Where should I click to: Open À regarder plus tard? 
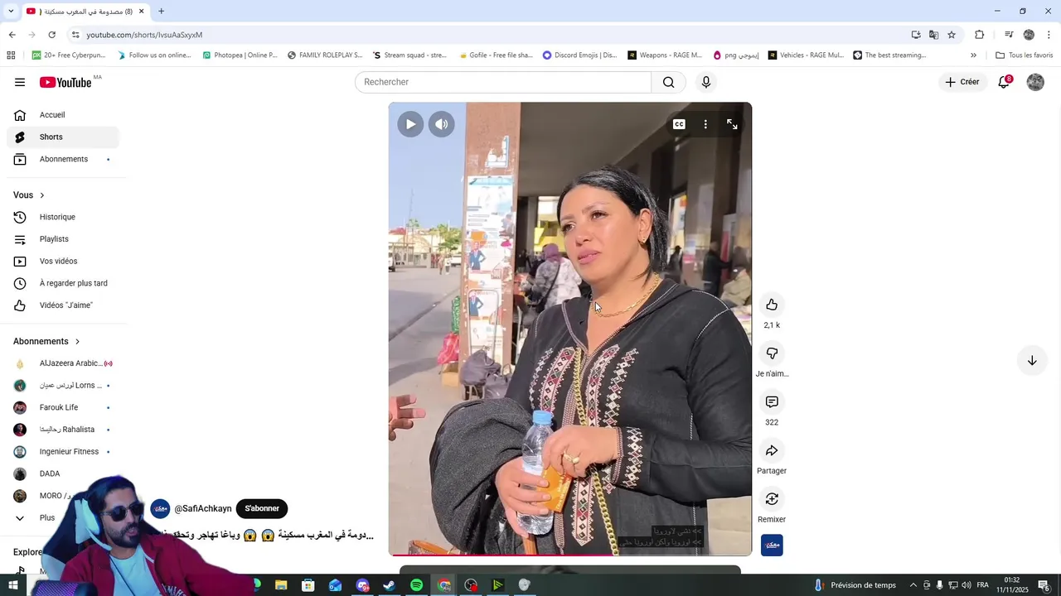click(63, 283)
